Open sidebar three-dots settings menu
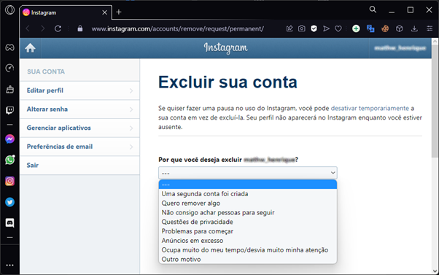Image resolution: width=439 pixels, height=275 pixels. tap(9, 265)
